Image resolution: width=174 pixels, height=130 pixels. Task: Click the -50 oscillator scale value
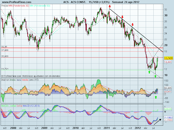pyautogui.click(x=166, y=98)
